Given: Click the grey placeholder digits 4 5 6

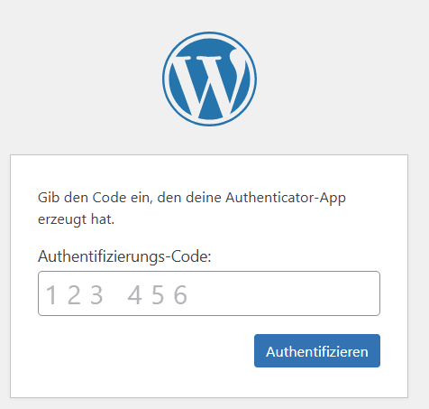Looking at the screenshot, I should pos(158,295).
